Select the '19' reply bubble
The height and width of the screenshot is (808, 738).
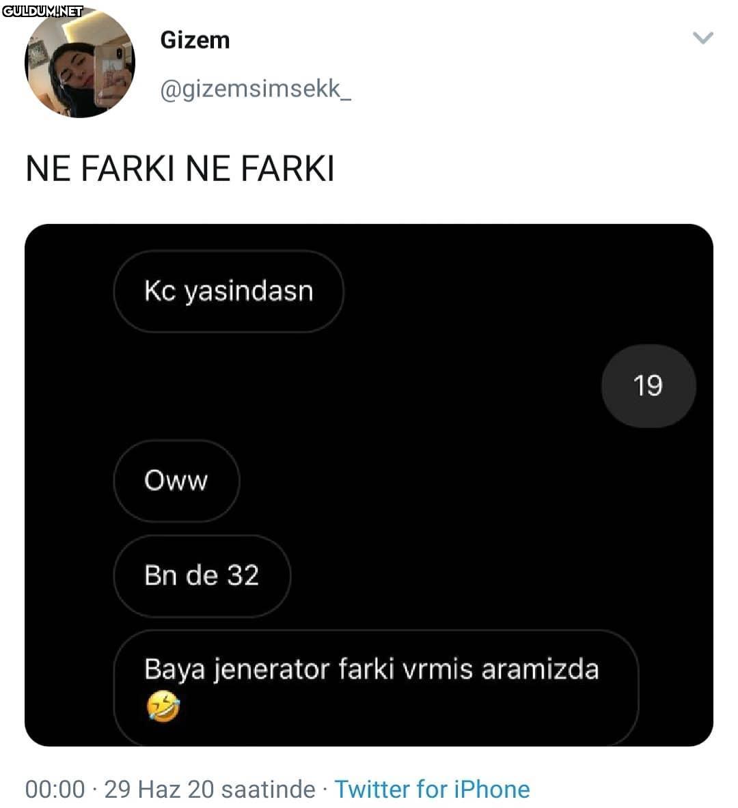[x=648, y=386]
